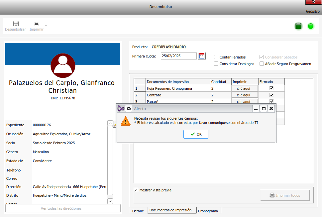Image resolution: width=323 pixels, height=217 pixels.
Task: Click the Desembolsar save icon
Action: click(16, 24)
